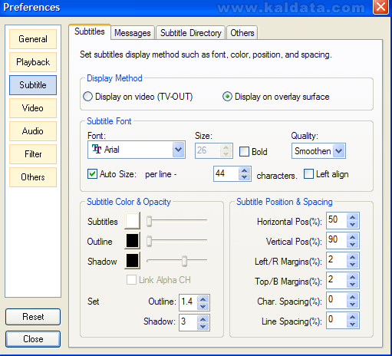Decrease the Char. Spacing value

pos(353,304)
